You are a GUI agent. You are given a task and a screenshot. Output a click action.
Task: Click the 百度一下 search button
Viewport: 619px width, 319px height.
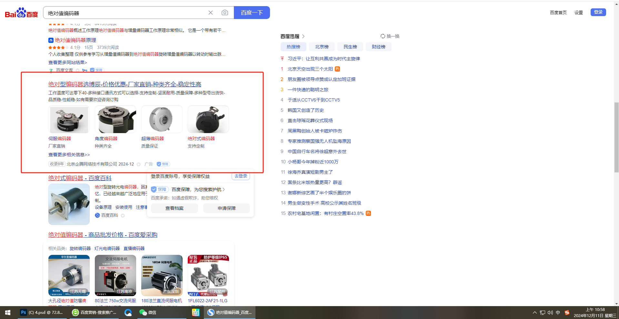click(x=252, y=13)
